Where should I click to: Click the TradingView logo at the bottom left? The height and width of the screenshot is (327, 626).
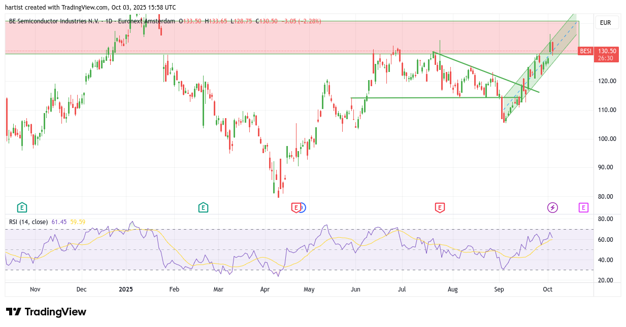coord(46,312)
